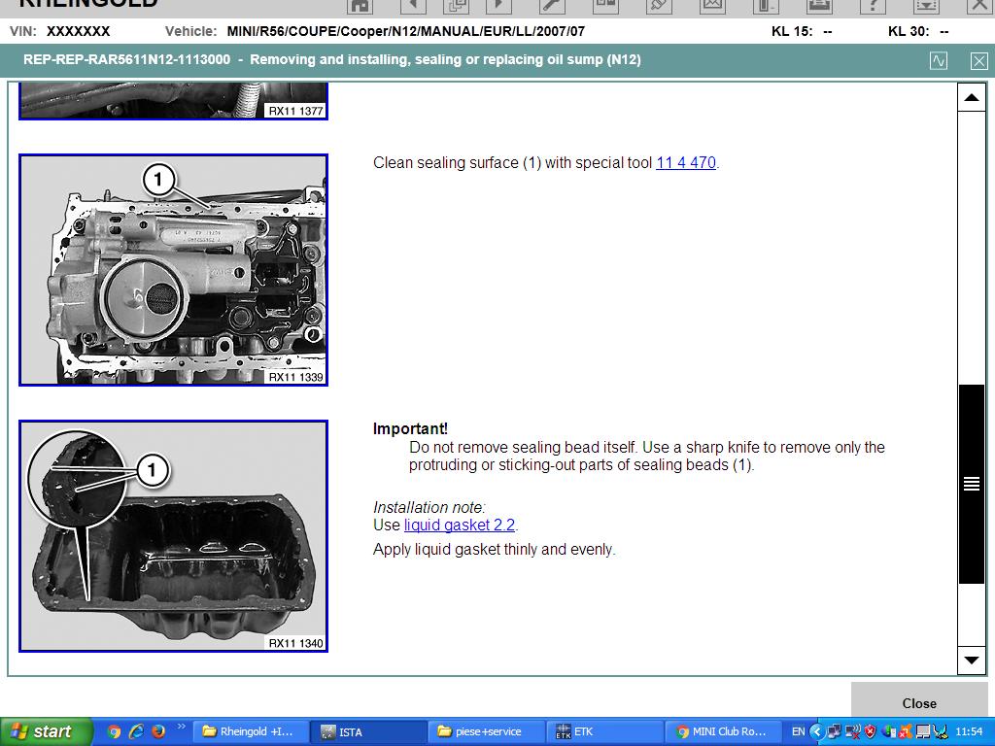Open help via question mark icon
The width and height of the screenshot is (995, 746).
[872, 5]
